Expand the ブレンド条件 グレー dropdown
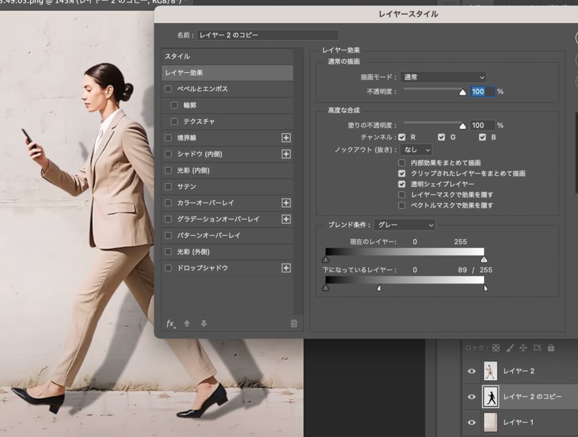Image resolution: width=578 pixels, height=437 pixels. click(x=405, y=225)
